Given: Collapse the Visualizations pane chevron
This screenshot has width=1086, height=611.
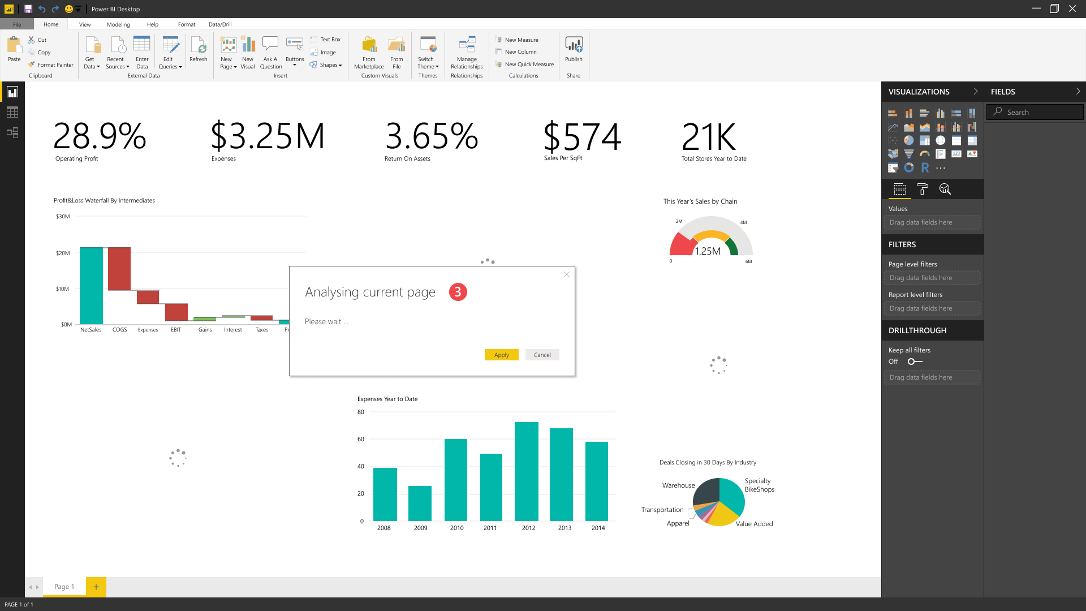Looking at the screenshot, I should pos(975,91).
